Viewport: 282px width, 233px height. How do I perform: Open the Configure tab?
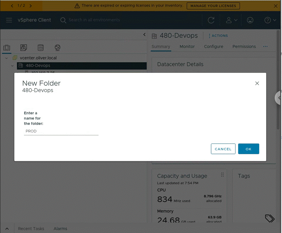[213, 47]
